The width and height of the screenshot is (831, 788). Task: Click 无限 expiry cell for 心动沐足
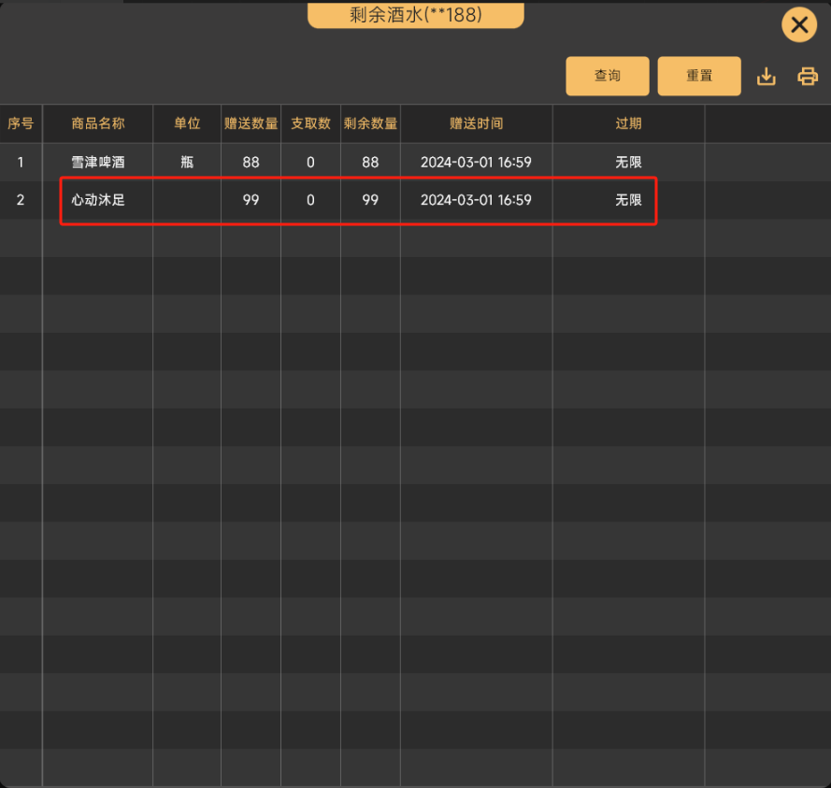point(628,200)
